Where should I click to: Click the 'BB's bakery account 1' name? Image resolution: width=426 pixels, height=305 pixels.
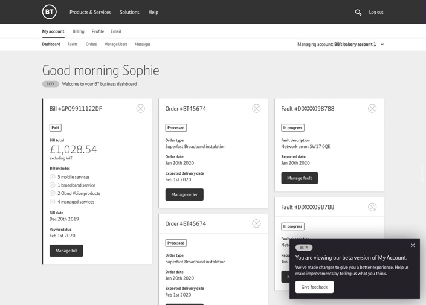(x=355, y=44)
